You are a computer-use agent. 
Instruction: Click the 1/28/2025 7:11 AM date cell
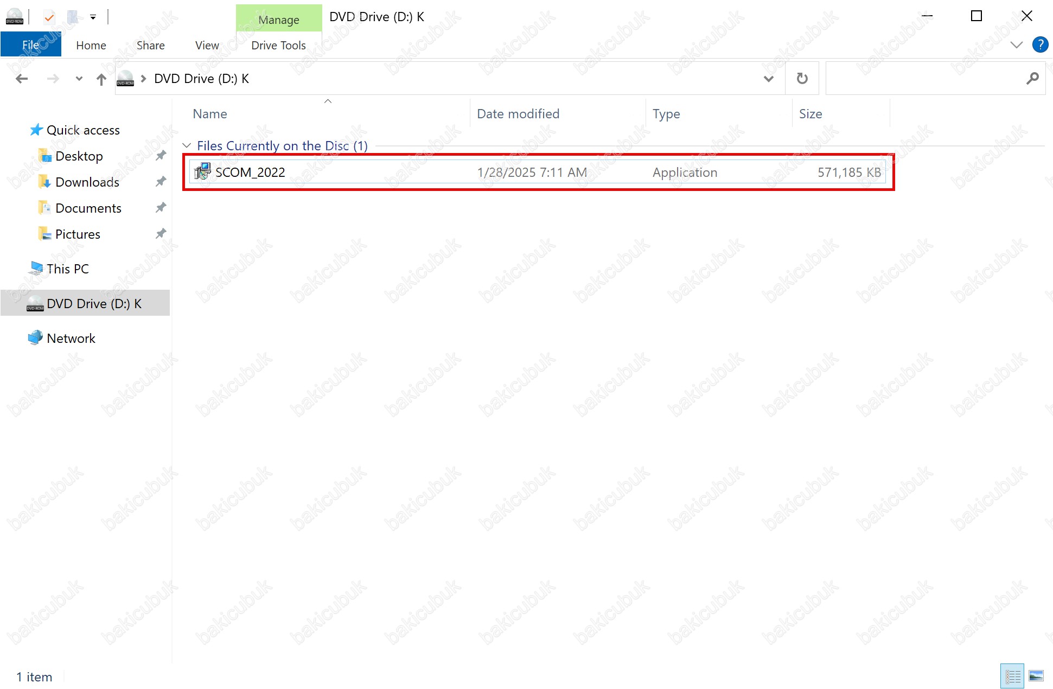(x=532, y=173)
